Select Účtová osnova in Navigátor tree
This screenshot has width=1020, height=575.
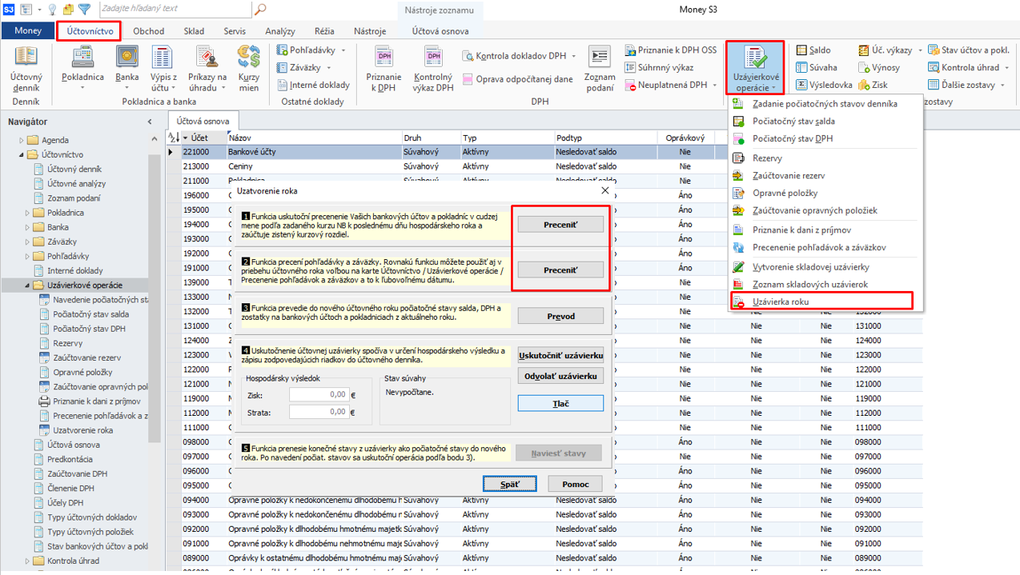(x=74, y=445)
